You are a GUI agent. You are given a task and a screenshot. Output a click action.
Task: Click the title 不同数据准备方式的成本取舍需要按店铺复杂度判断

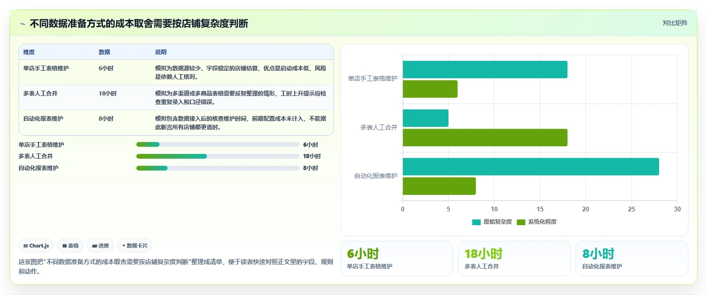pos(139,24)
